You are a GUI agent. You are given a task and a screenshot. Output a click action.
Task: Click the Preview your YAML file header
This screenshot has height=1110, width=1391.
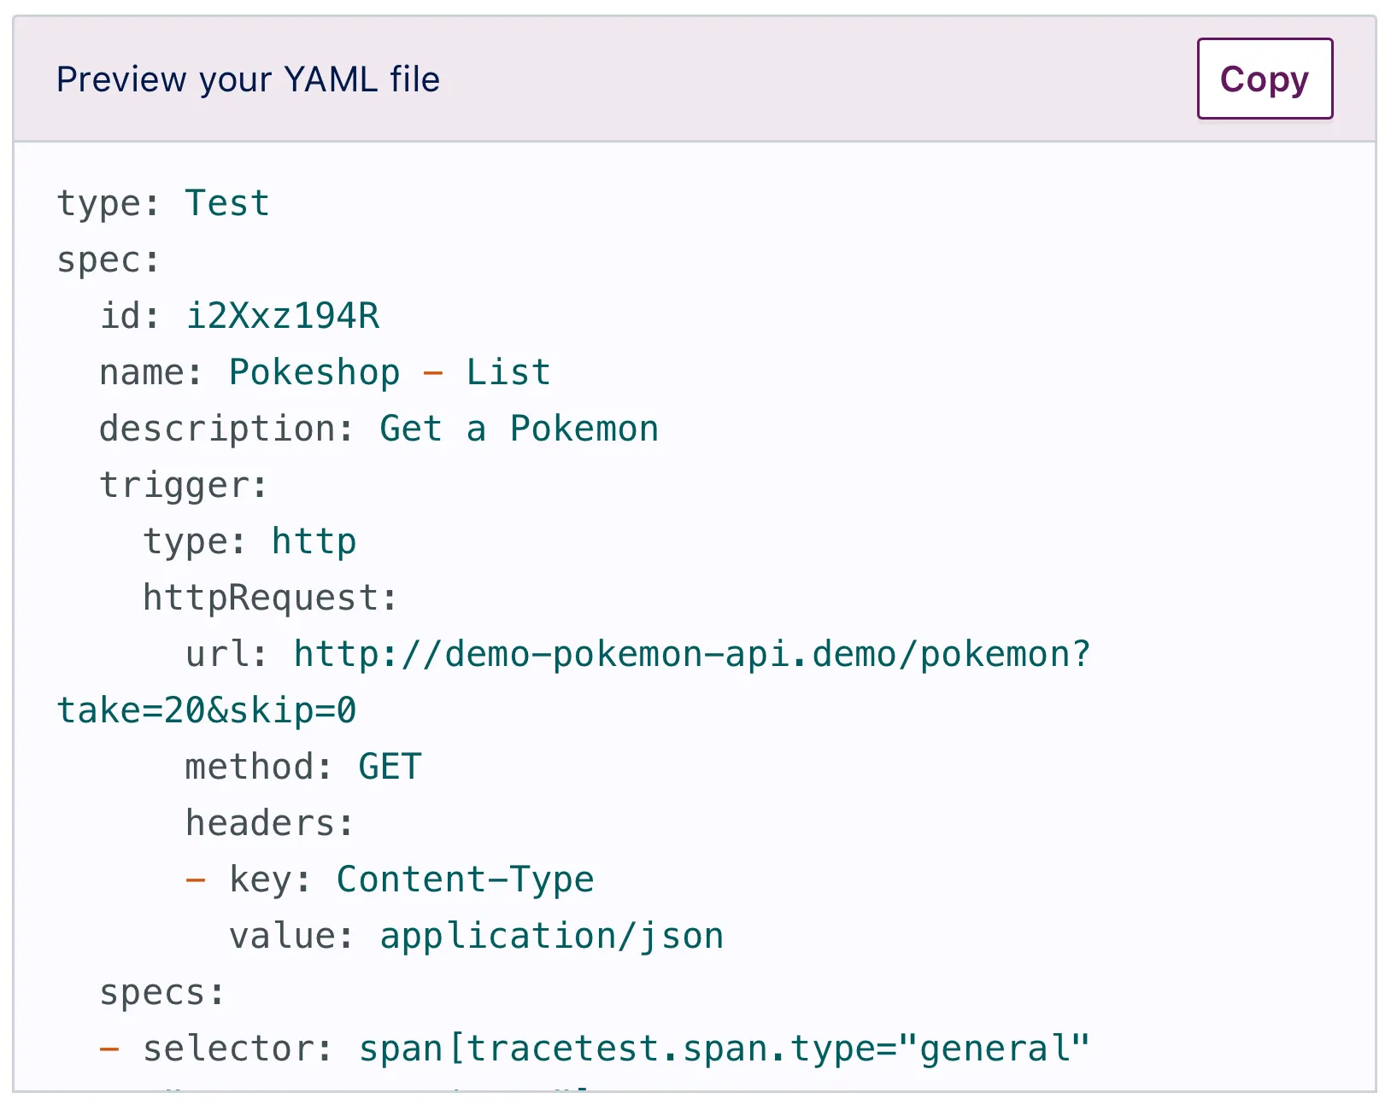tap(248, 79)
